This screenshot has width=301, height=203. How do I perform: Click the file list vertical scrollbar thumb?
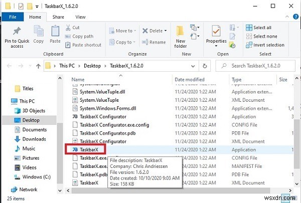297,144
